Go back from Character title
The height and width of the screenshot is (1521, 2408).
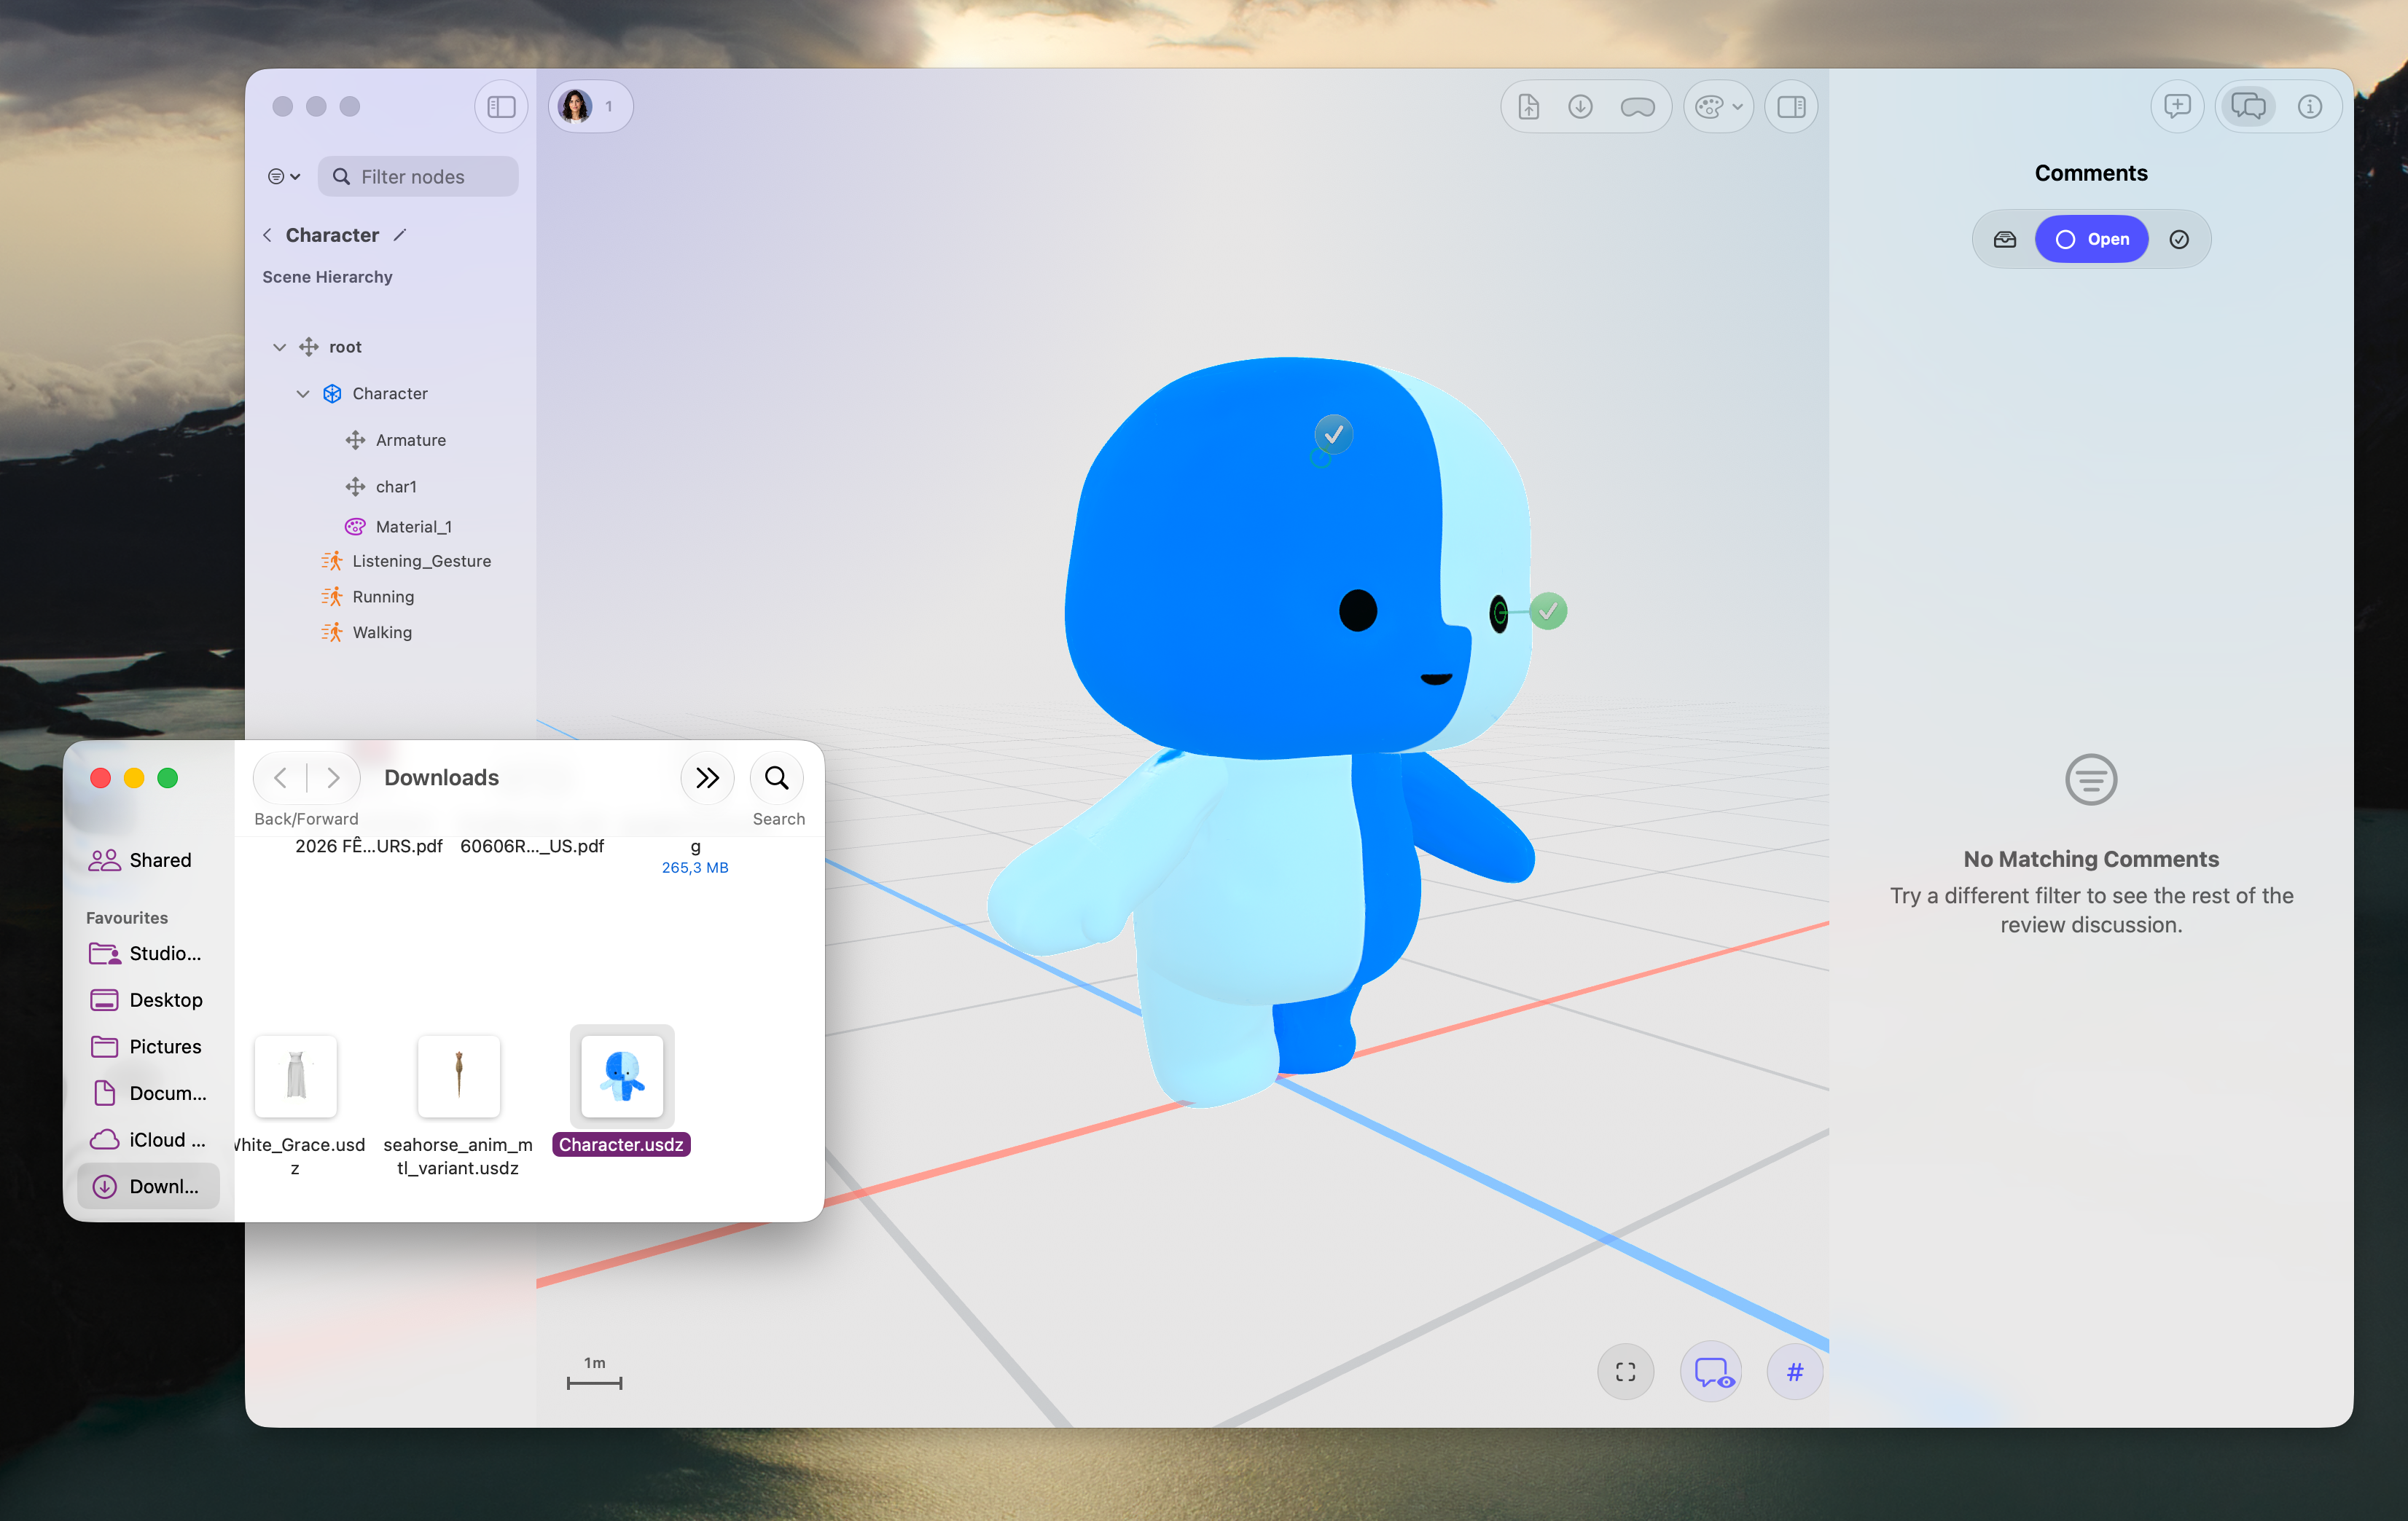pyautogui.click(x=267, y=235)
